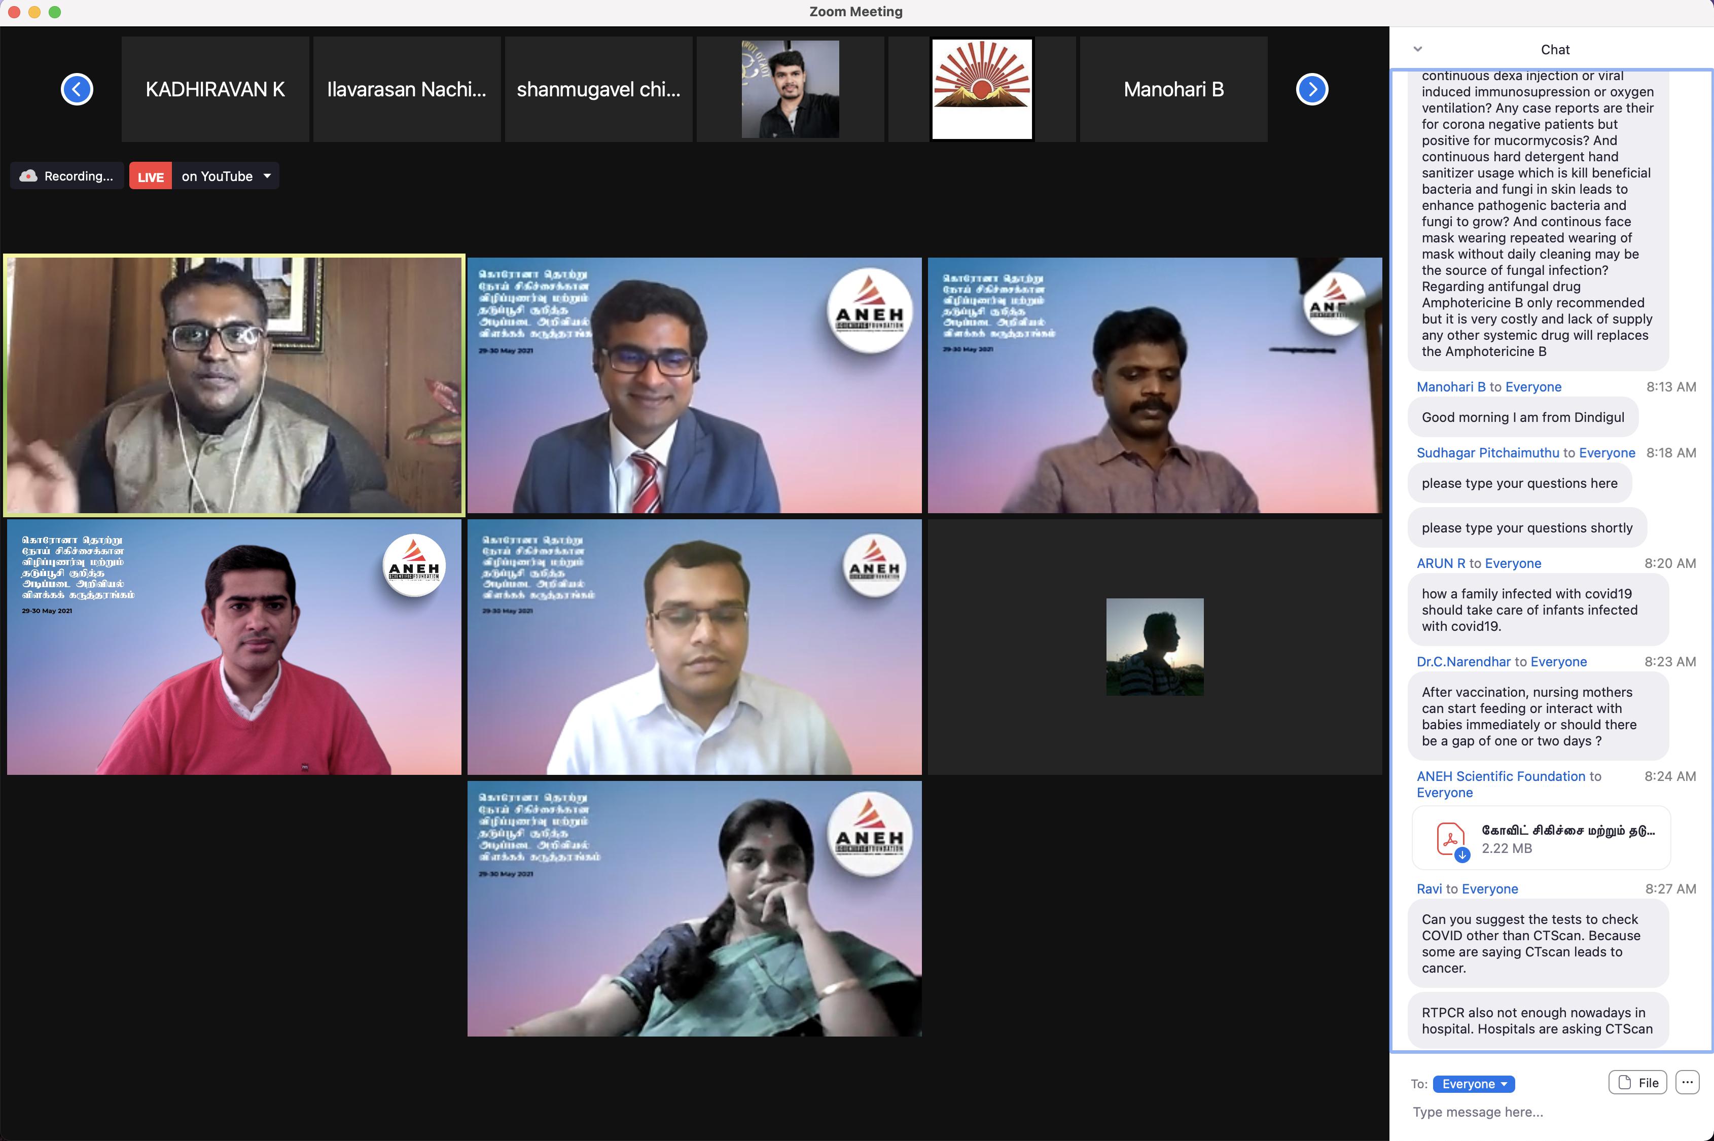The height and width of the screenshot is (1141, 1714).
Task: Click the next participants arrow
Action: (x=1312, y=89)
